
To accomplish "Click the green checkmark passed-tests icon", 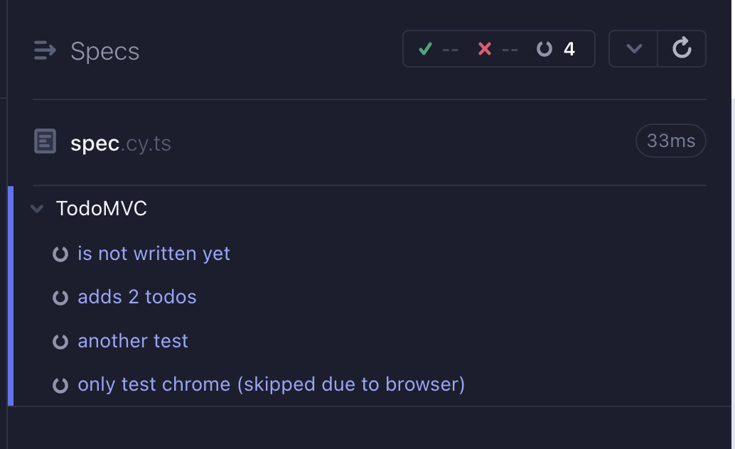I will pos(426,48).
